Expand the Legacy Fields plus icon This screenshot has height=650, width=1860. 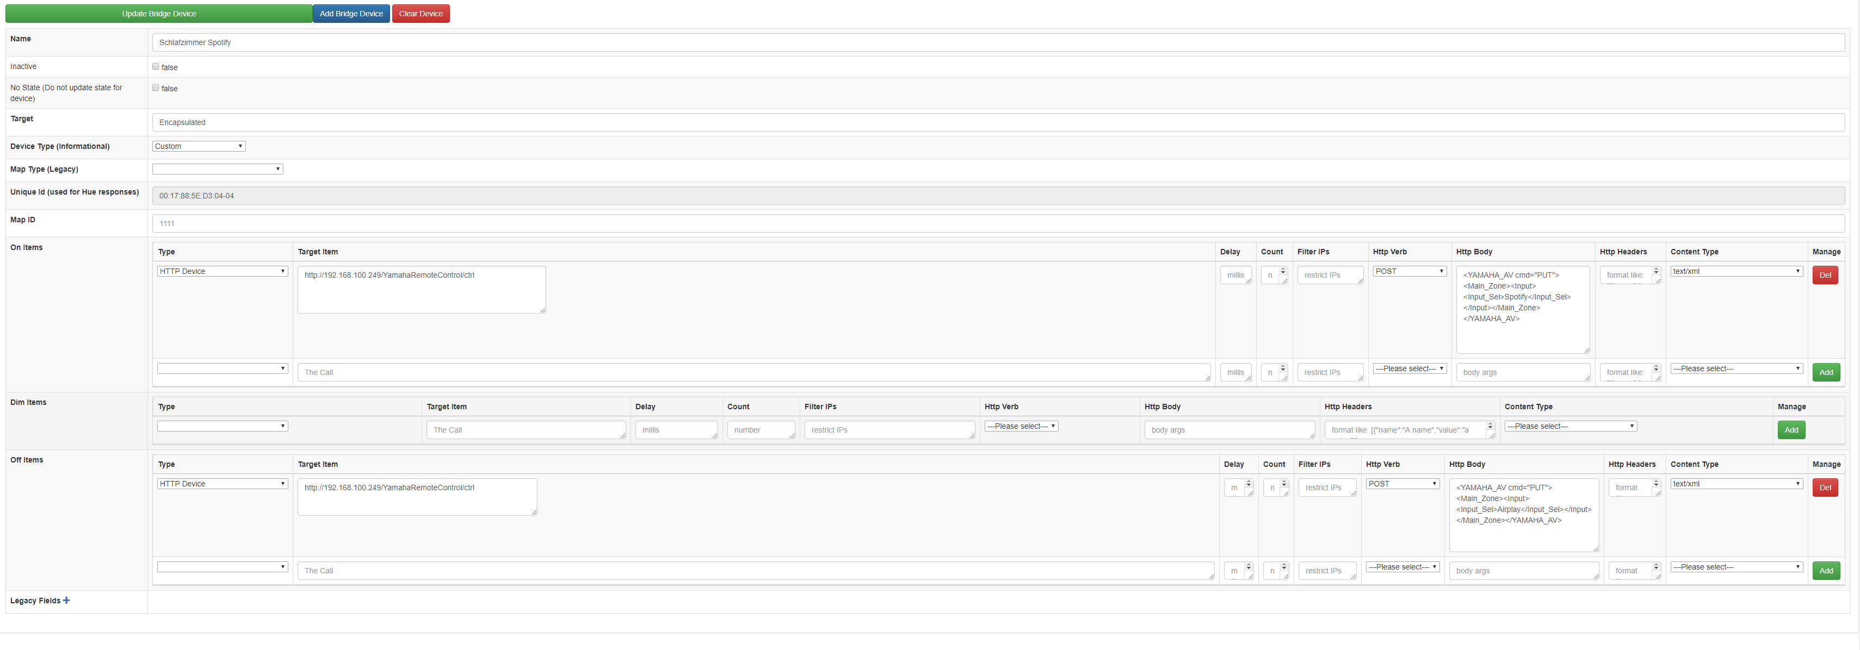click(x=66, y=600)
